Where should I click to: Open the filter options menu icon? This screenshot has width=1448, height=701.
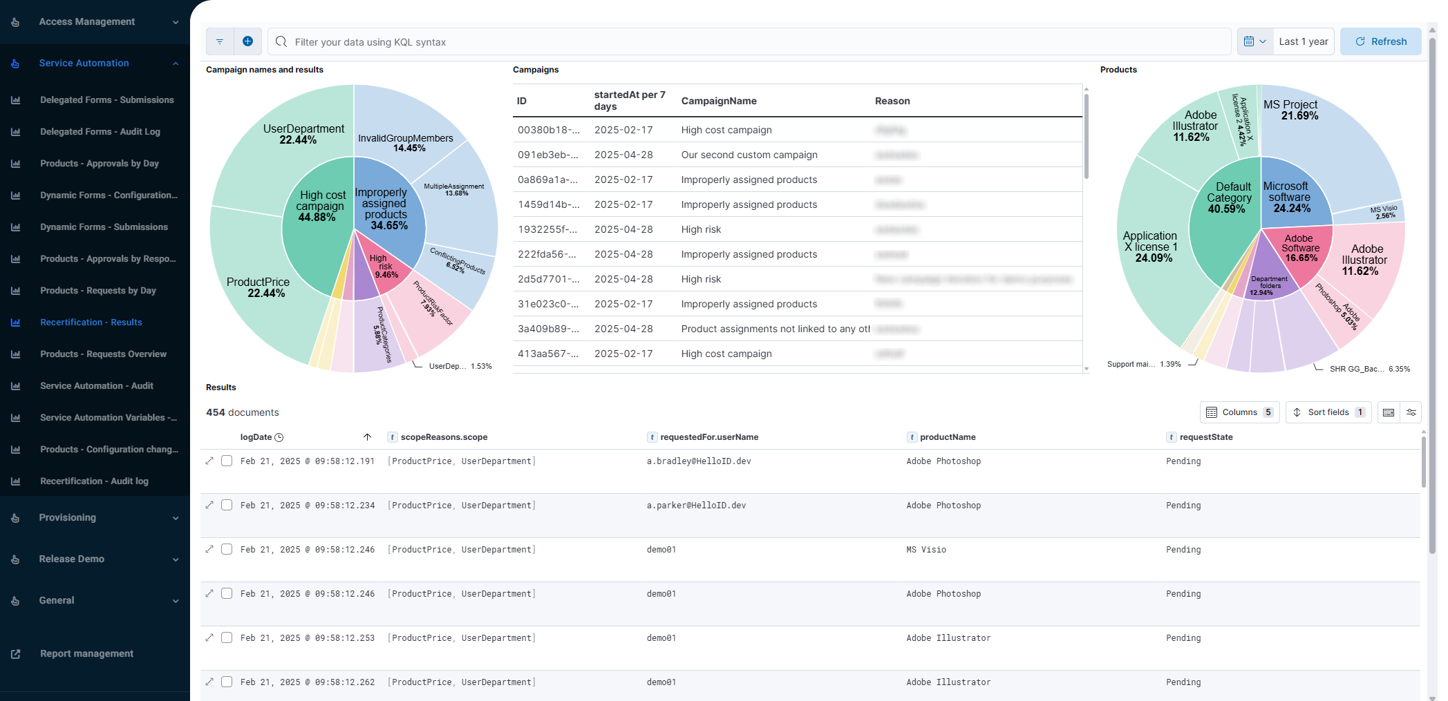click(x=220, y=41)
